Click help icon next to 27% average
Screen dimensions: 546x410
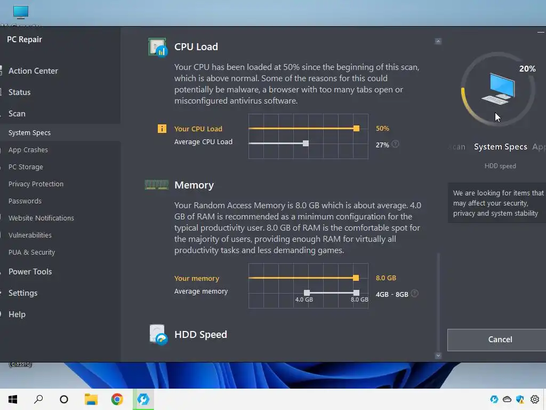click(x=395, y=144)
